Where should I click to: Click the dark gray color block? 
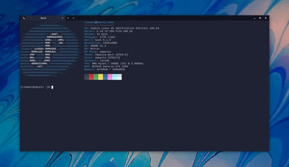(x=86, y=77)
